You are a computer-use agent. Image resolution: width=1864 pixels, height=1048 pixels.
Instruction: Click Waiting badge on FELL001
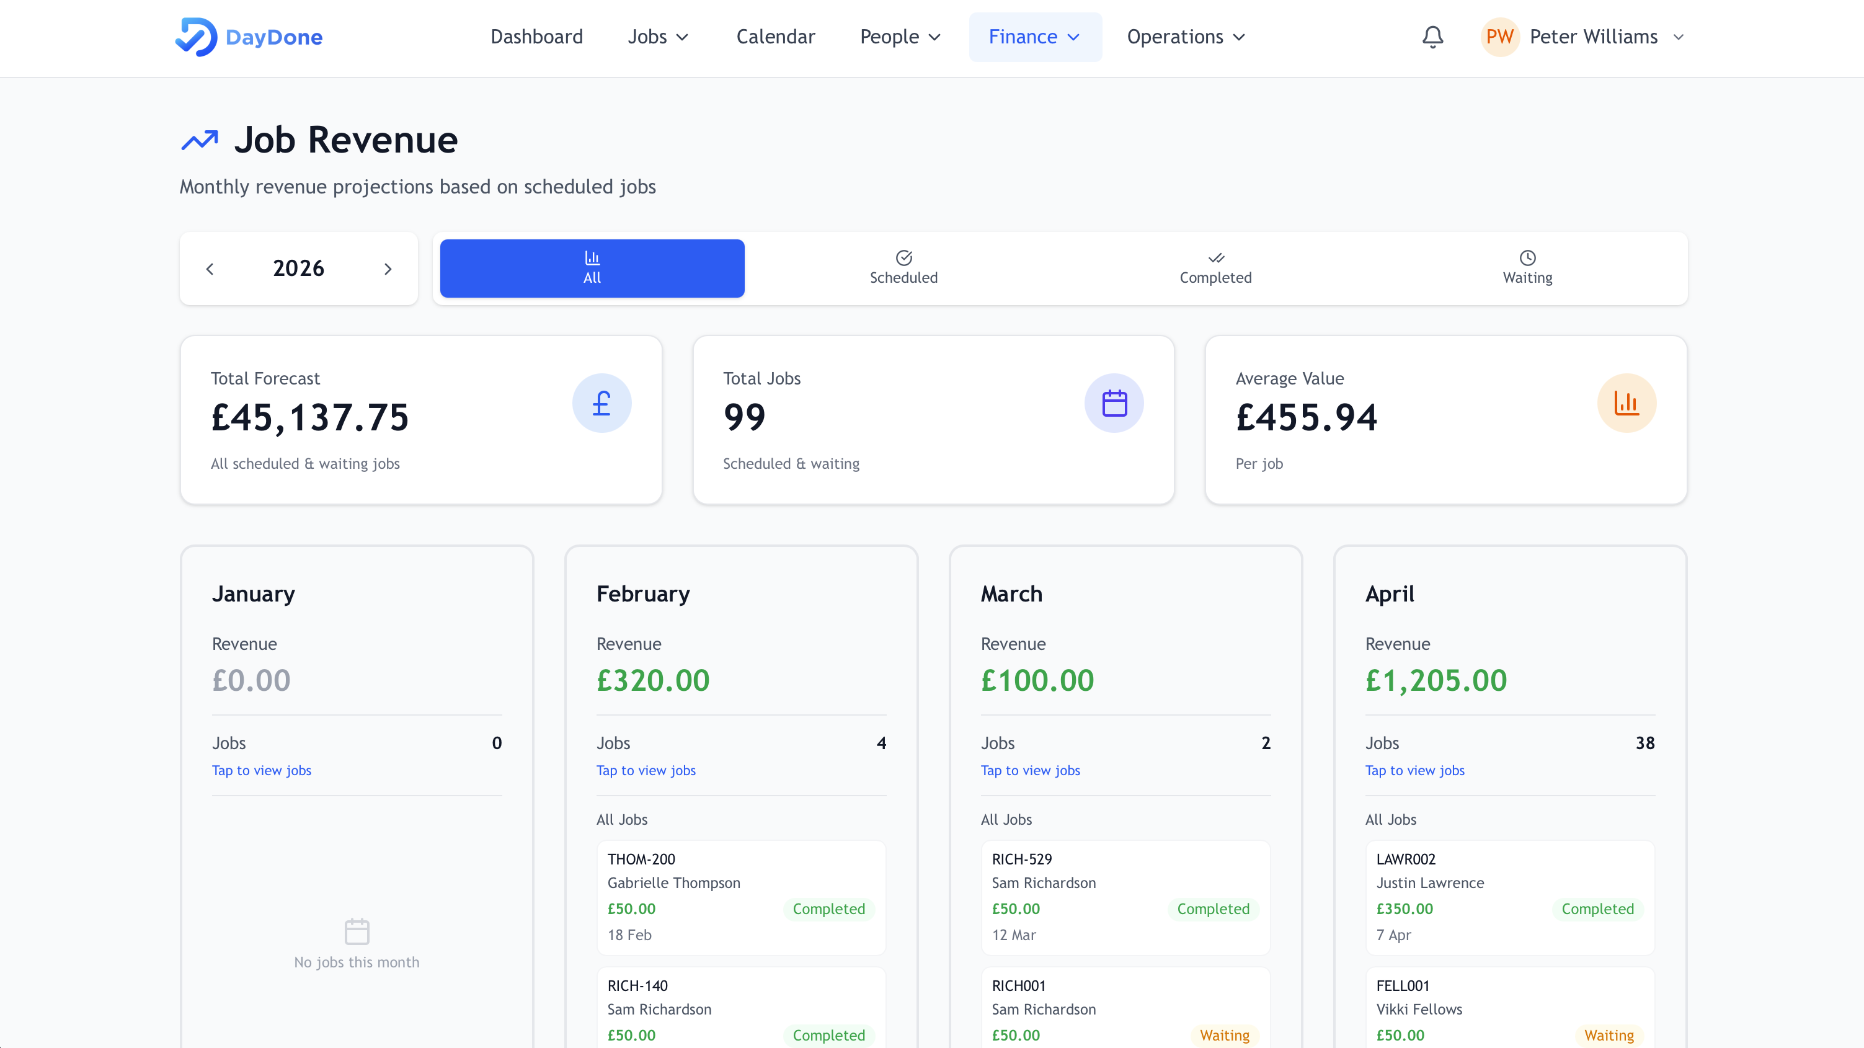pyautogui.click(x=1609, y=1035)
